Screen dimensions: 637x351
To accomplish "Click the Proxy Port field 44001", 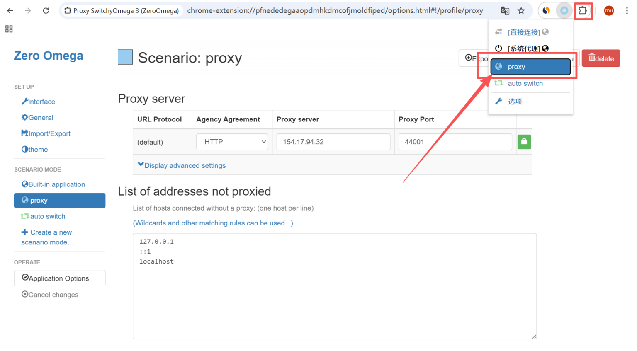I will click(455, 142).
